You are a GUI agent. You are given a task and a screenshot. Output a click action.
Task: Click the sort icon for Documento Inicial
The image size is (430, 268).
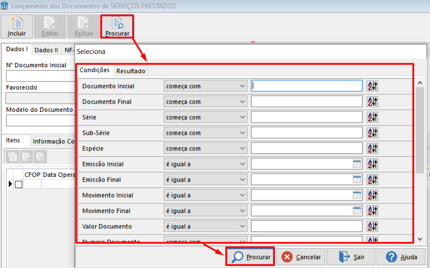(372, 86)
